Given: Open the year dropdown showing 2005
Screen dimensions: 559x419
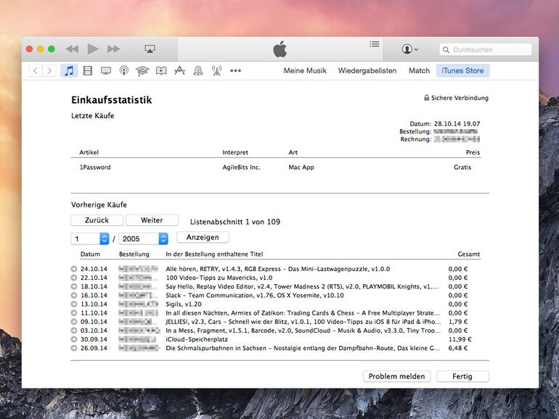Looking at the screenshot, I should pyautogui.click(x=143, y=238).
